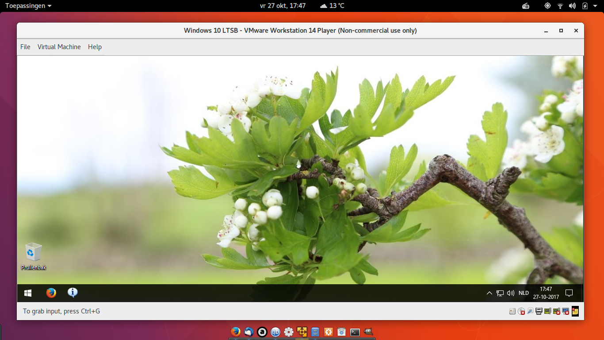Launch Firefox from the Windows taskbar
Image resolution: width=604 pixels, height=340 pixels.
pyautogui.click(x=51, y=293)
